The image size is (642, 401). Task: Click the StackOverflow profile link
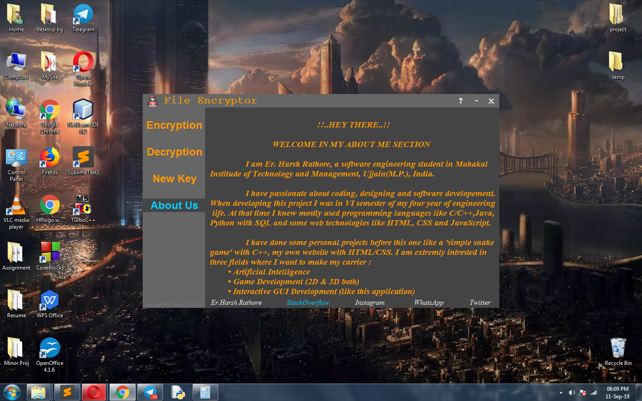[308, 303]
